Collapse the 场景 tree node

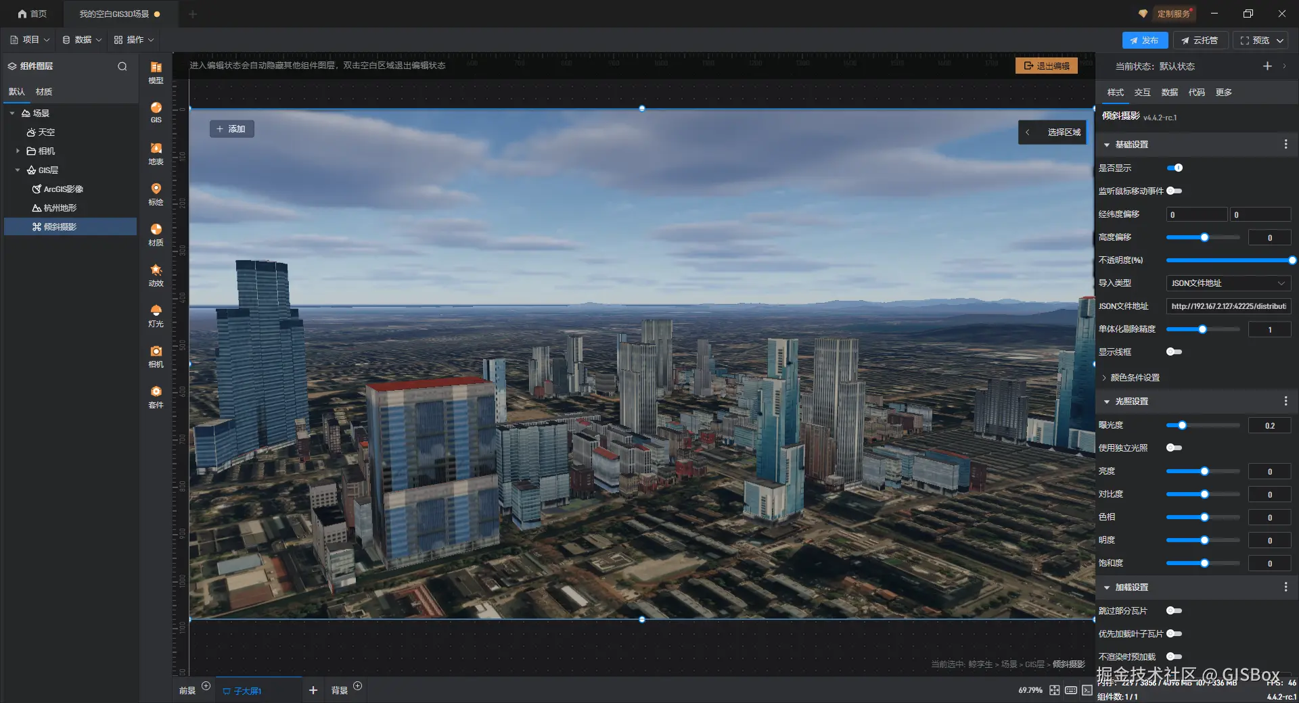[12, 113]
